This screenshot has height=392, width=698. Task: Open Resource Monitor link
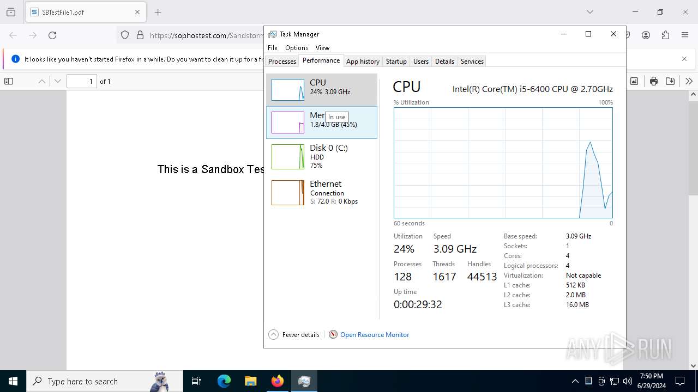(x=375, y=335)
